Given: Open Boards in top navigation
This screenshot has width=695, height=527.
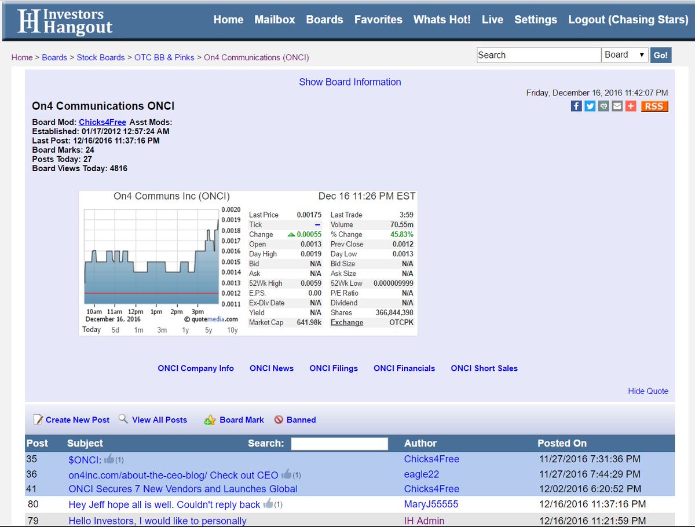Looking at the screenshot, I should point(324,20).
